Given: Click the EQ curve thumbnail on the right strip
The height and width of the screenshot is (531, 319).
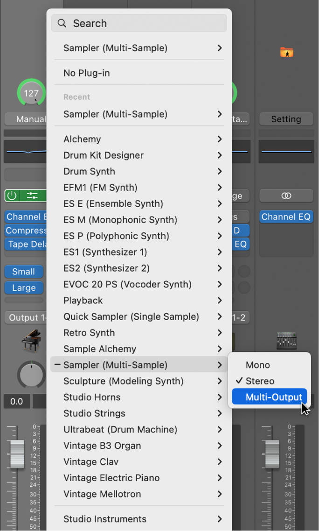Looking at the screenshot, I should coord(286,150).
